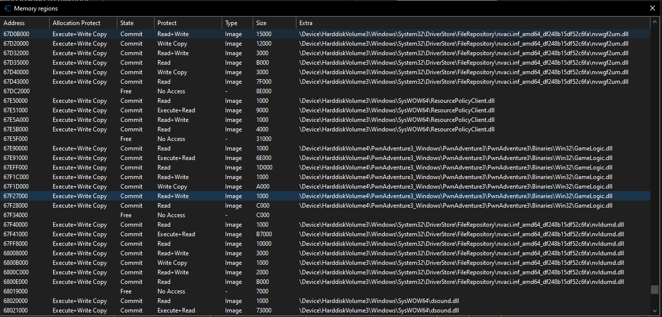
Task: Sort by the Address column header
Action: (25, 23)
